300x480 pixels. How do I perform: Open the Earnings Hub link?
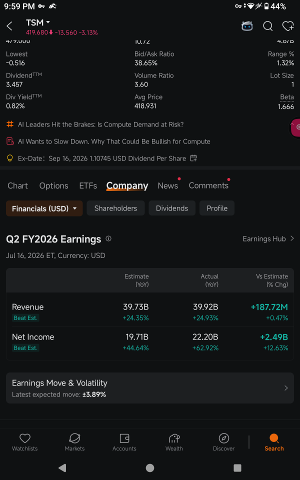pyautogui.click(x=268, y=238)
